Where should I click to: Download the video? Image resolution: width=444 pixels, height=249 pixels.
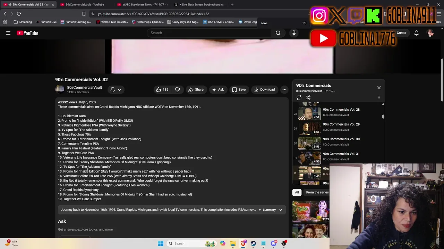264,90
